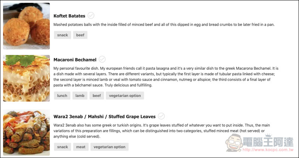Open the Wara2 3enab / Mahshi title
Screen dimensions: 299x158
pyautogui.click(x=105, y=117)
